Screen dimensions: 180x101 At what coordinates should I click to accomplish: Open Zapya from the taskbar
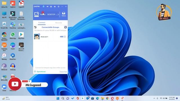pos(122,98)
